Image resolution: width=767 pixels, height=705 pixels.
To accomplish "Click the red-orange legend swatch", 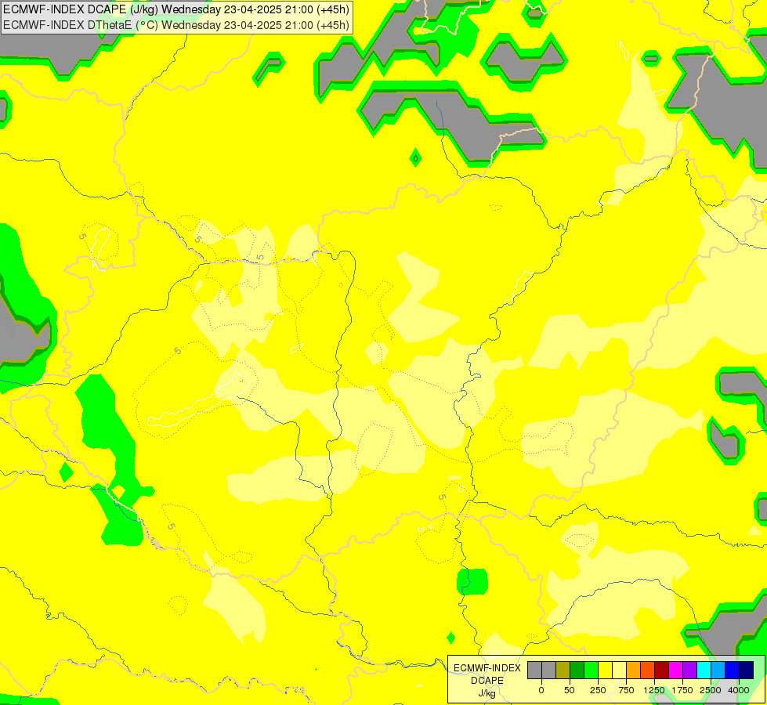I will click(648, 670).
